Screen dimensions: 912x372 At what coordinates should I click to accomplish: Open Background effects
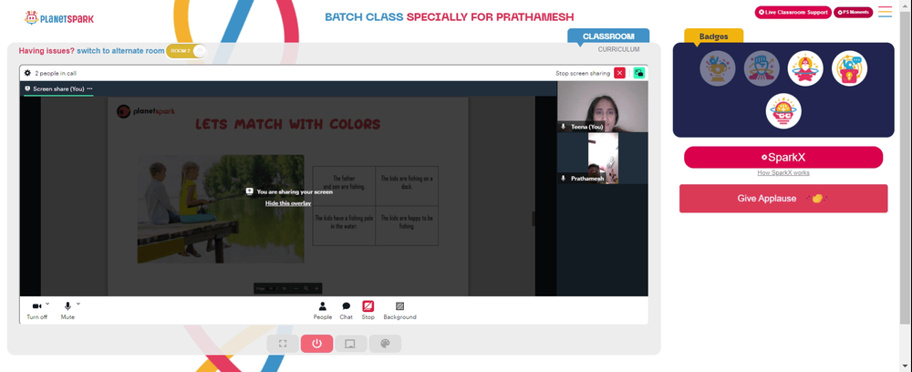pos(399,310)
